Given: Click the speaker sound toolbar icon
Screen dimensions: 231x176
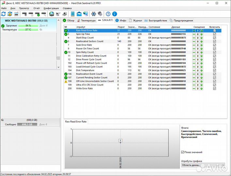Looking at the screenshot, I should (100, 14).
